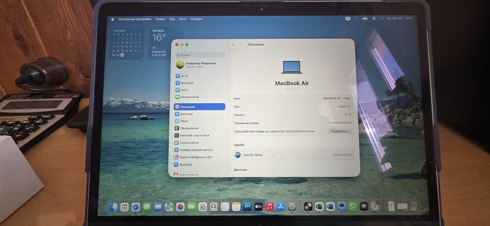The height and width of the screenshot is (226, 490).
Task: Open Mail from the Dock
Action: coord(158,206)
